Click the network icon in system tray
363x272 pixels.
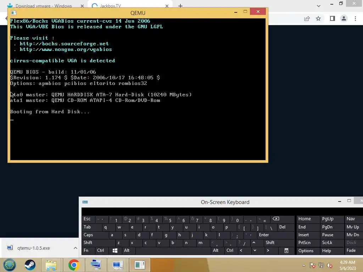coord(321,265)
